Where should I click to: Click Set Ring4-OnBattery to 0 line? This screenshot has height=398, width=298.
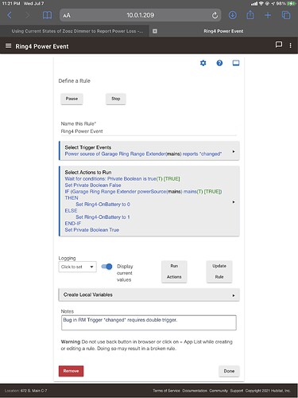[103, 205]
